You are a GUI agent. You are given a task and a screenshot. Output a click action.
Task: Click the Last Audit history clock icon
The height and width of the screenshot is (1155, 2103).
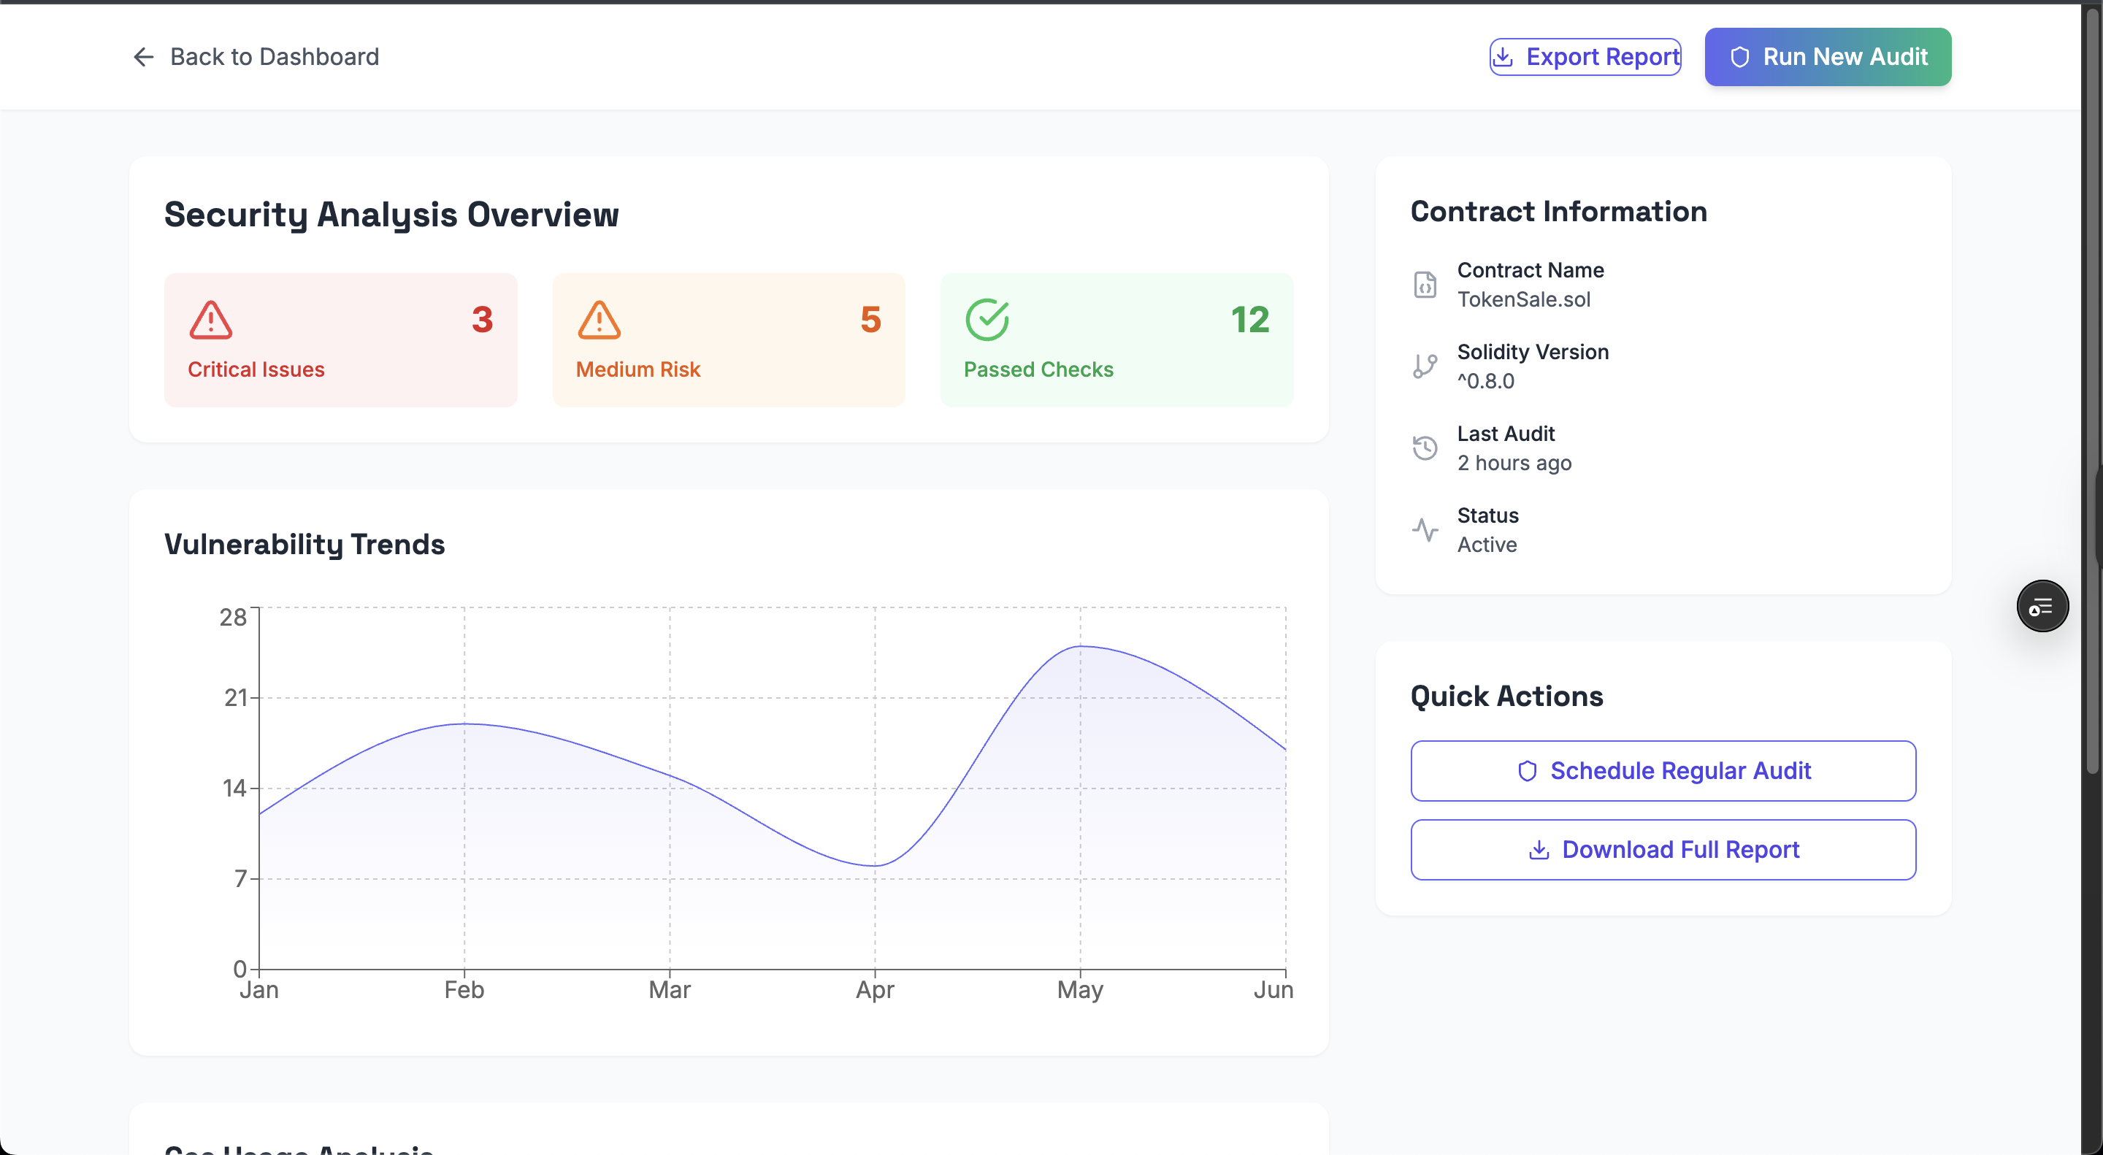tap(1425, 448)
